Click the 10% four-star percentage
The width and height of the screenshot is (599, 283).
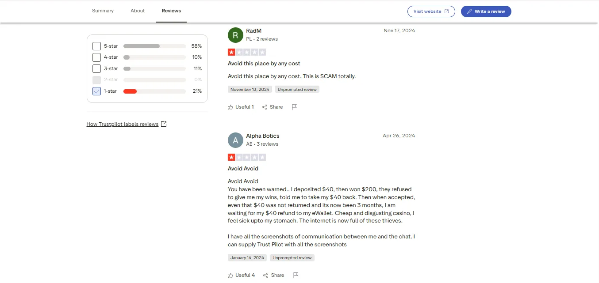(x=197, y=57)
